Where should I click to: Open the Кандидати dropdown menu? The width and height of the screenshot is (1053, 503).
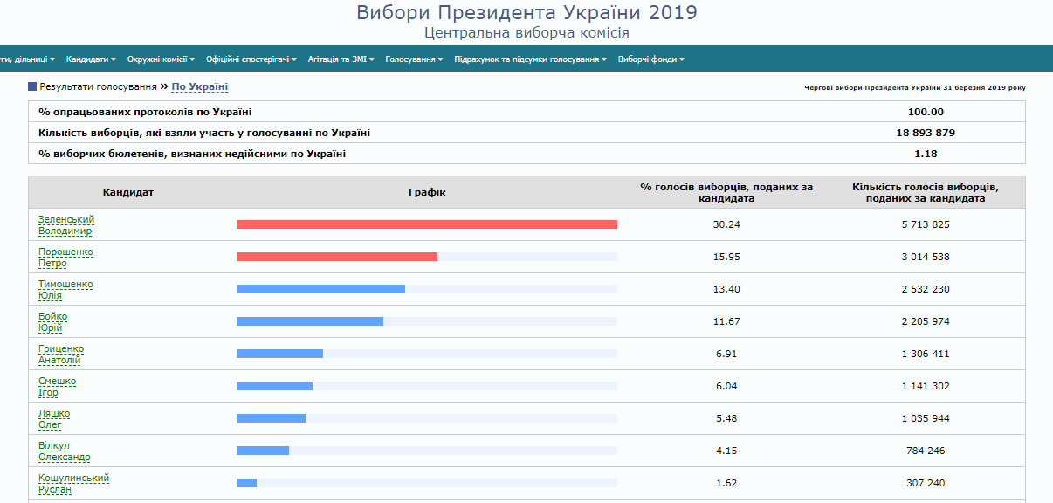(x=91, y=59)
